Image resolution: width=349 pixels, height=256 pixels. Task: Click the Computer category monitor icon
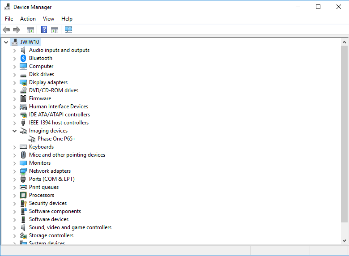tap(23, 66)
